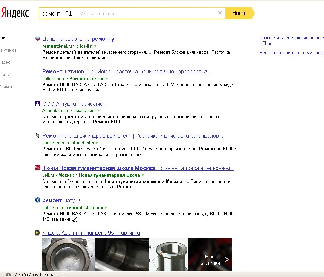Click Прайс-лист path under Altushka.com

pos(85,111)
